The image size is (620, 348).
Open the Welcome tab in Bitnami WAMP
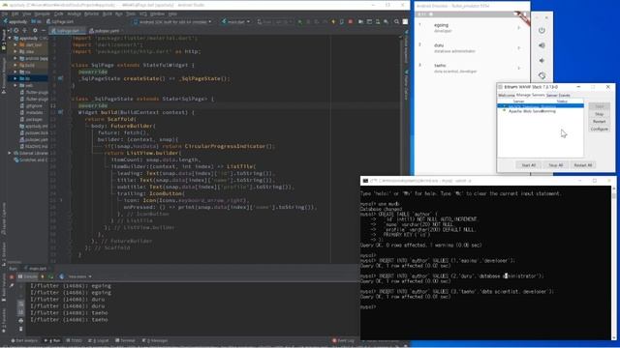pyautogui.click(x=506, y=95)
